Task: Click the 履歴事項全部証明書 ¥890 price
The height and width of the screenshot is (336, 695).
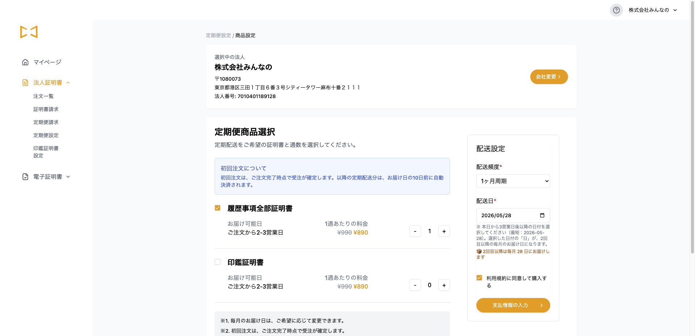Action: (361, 232)
